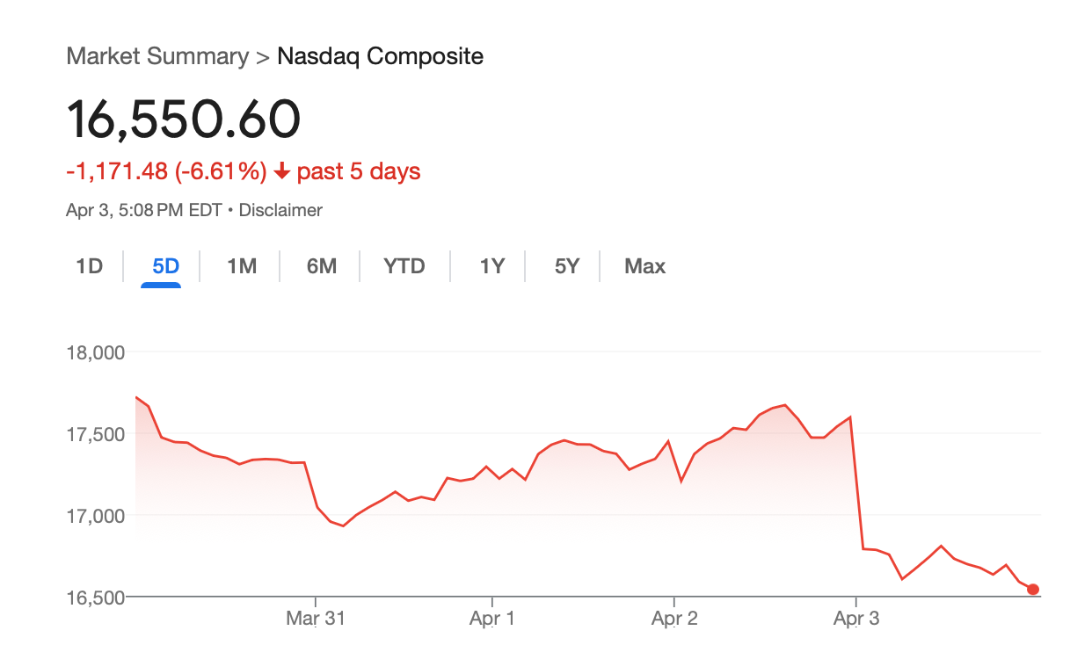The image size is (1092, 645).
Task: Open the 6M performance chart
Action: coord(321,265)
